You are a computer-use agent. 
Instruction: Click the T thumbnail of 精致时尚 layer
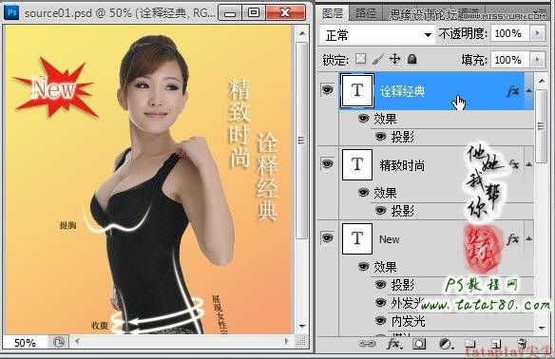[357, 164]
